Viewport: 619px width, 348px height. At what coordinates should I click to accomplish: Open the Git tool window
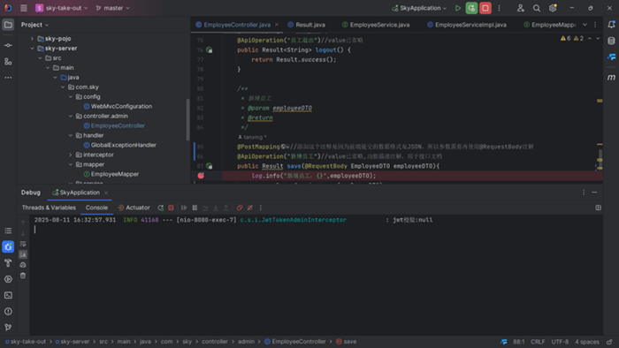coord(8,327)
